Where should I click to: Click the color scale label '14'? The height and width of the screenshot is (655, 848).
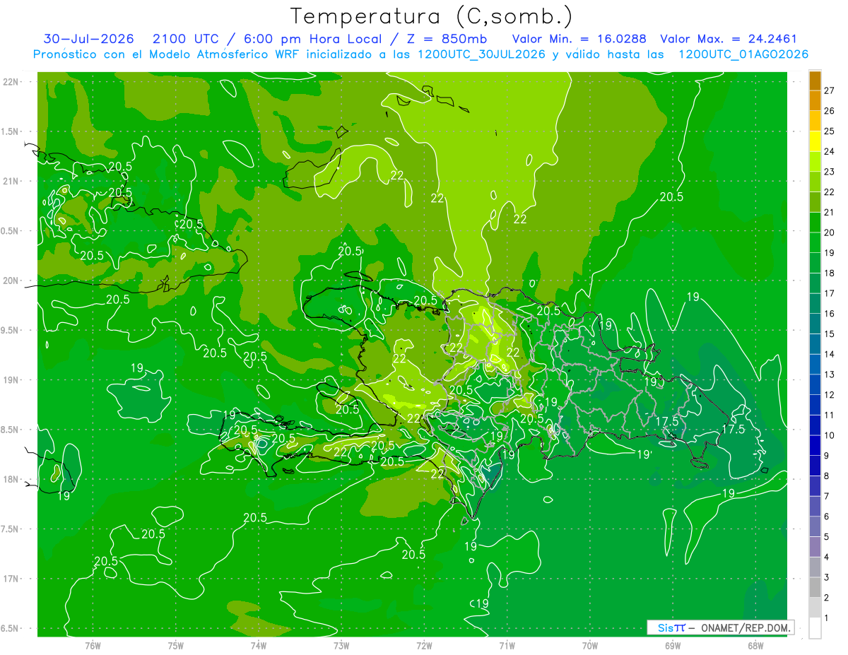pyautogui.click(x=830, y=354)
